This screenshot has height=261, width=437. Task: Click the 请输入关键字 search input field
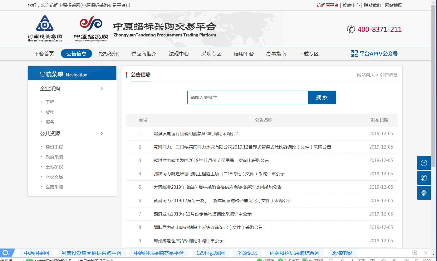coord(247,97)
